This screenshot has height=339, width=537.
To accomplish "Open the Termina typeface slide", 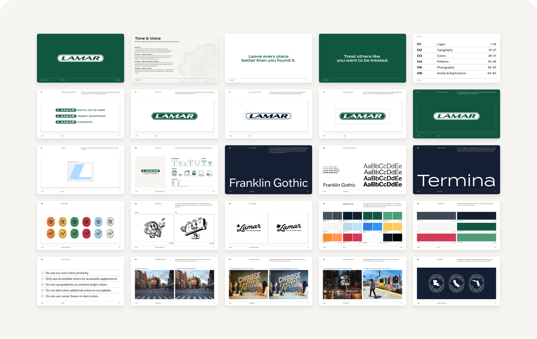I will pyautogui.click(x=456, y=170).
